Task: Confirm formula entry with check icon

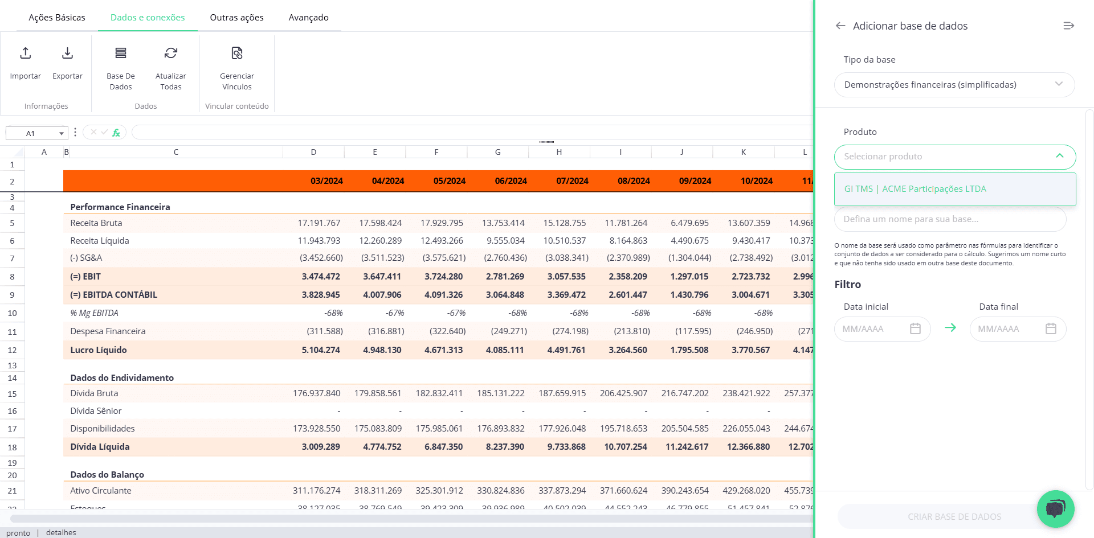Action: point(104,132)
